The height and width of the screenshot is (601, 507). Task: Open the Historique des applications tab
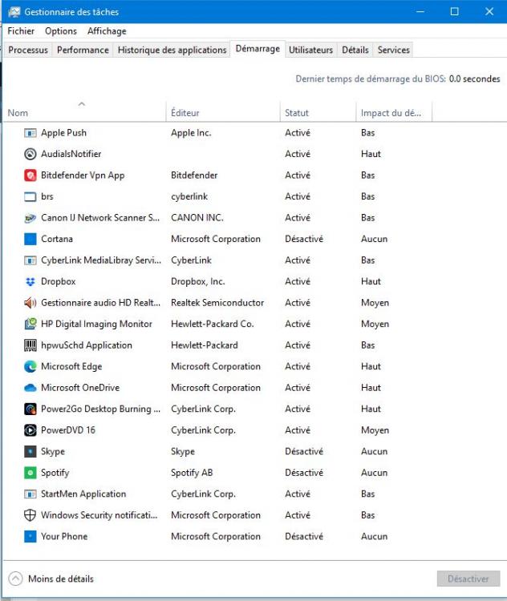[172, 50]
